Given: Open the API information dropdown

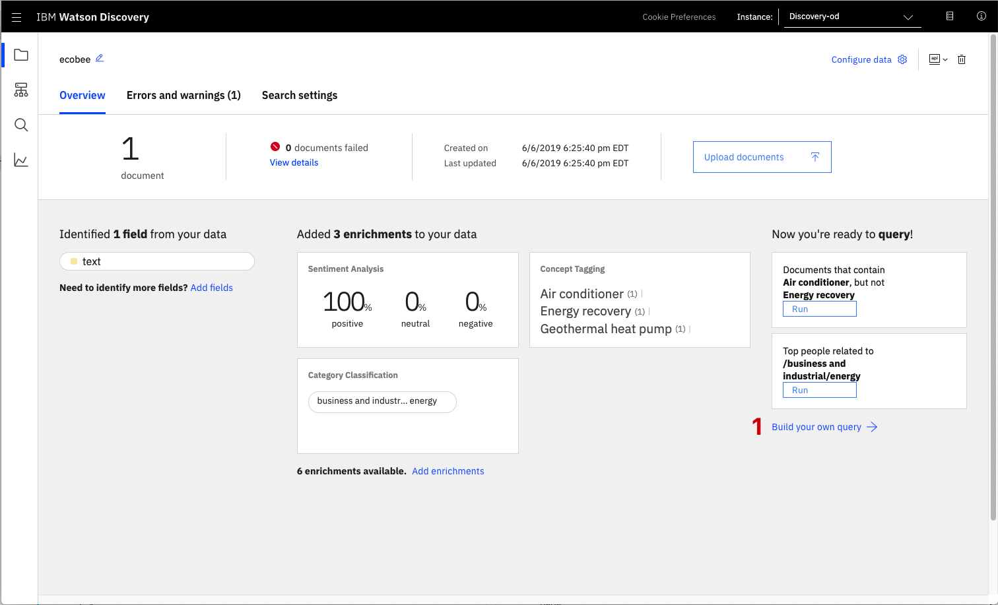Looking at the screenshot, I should pyautogui.click(x=938, y=59).
